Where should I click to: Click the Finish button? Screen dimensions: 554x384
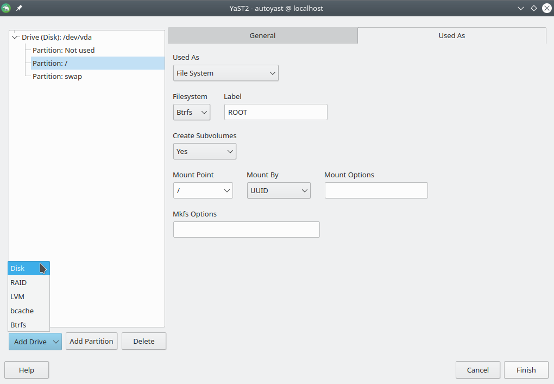coord(525,370)
